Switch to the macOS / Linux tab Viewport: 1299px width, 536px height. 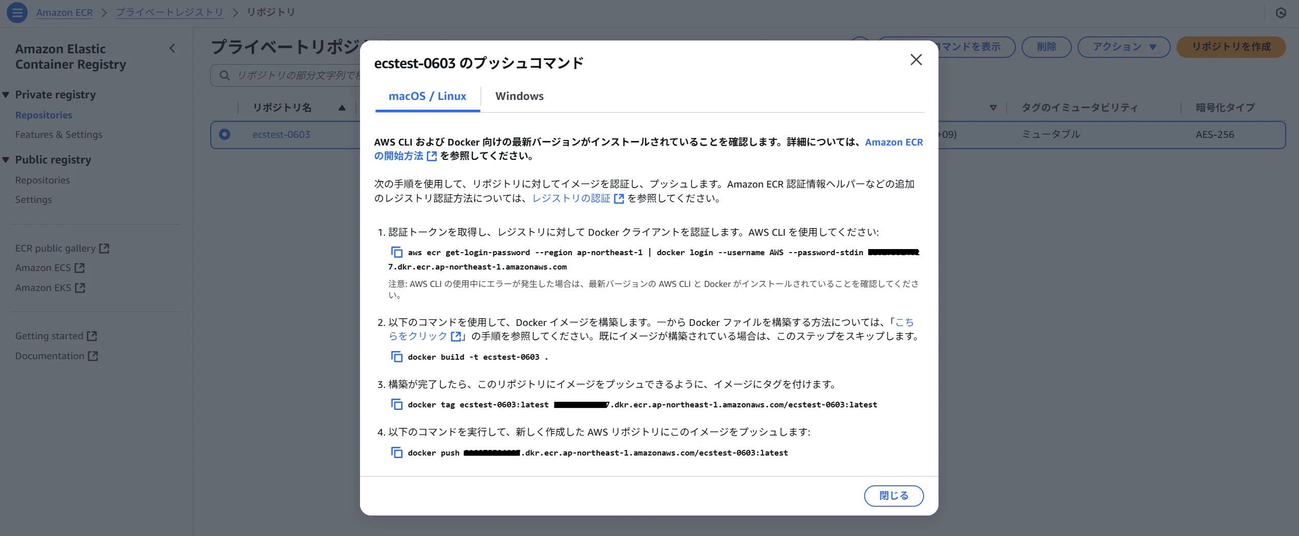(x=427, y=96)
